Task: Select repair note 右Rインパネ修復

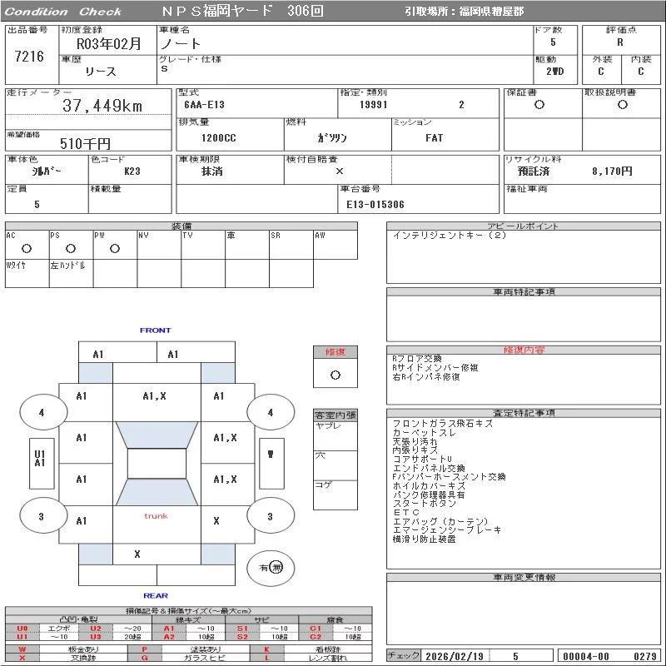Action: [x=426, y=377]
